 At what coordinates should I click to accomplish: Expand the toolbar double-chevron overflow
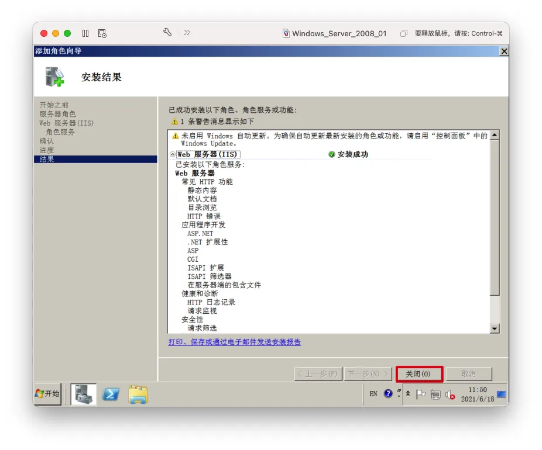187,33
